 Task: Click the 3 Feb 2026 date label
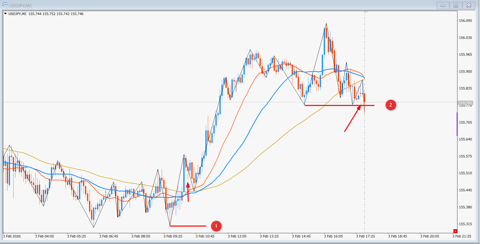point(12,236)
